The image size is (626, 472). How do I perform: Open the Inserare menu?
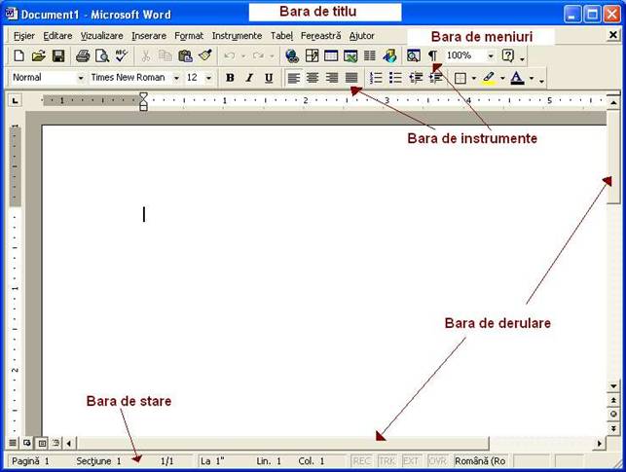(x=149, y=36)
